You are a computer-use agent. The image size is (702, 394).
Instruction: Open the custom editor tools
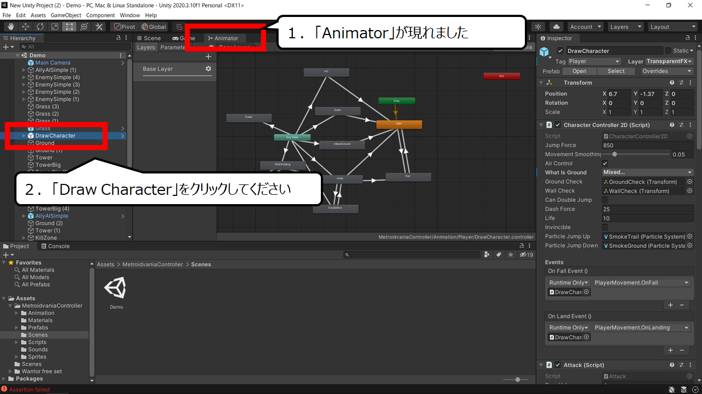pos(99,27)
